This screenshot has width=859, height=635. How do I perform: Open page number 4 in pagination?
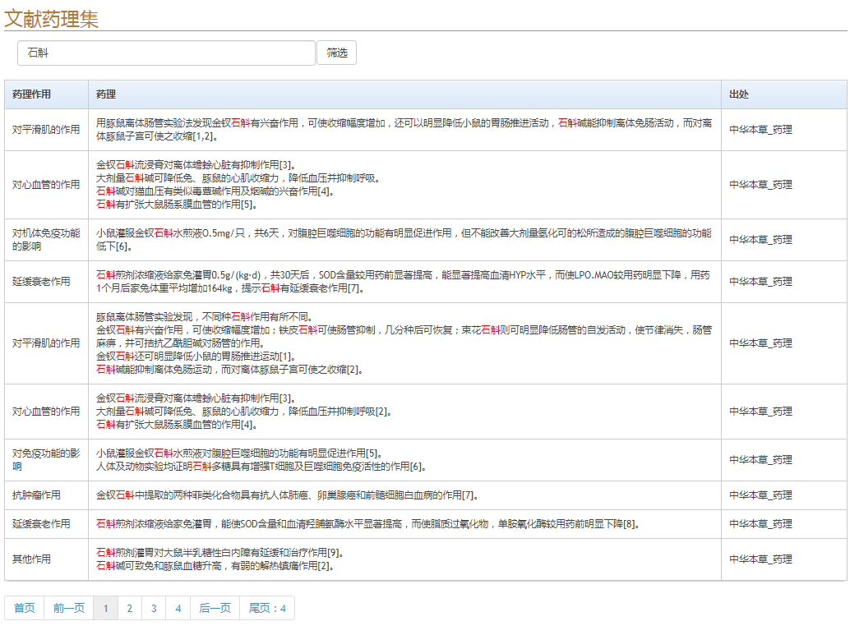(178, 608)
